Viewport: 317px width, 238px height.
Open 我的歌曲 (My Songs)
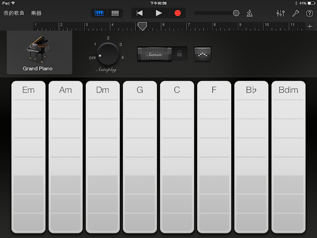tap(14, 13)
